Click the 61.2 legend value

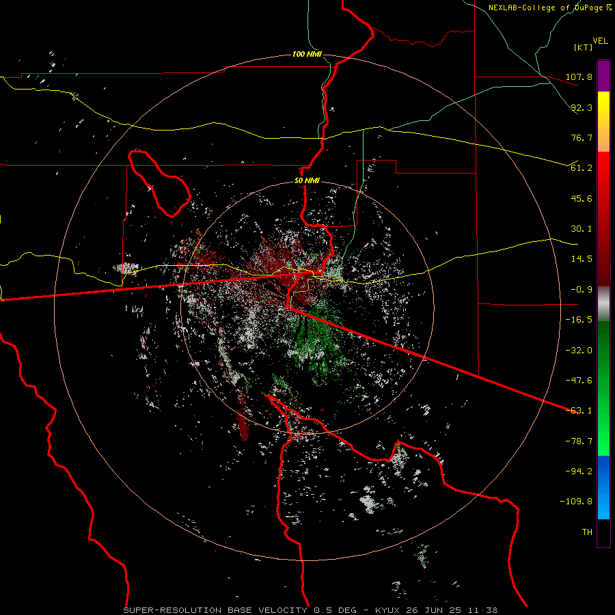[582, 168]
